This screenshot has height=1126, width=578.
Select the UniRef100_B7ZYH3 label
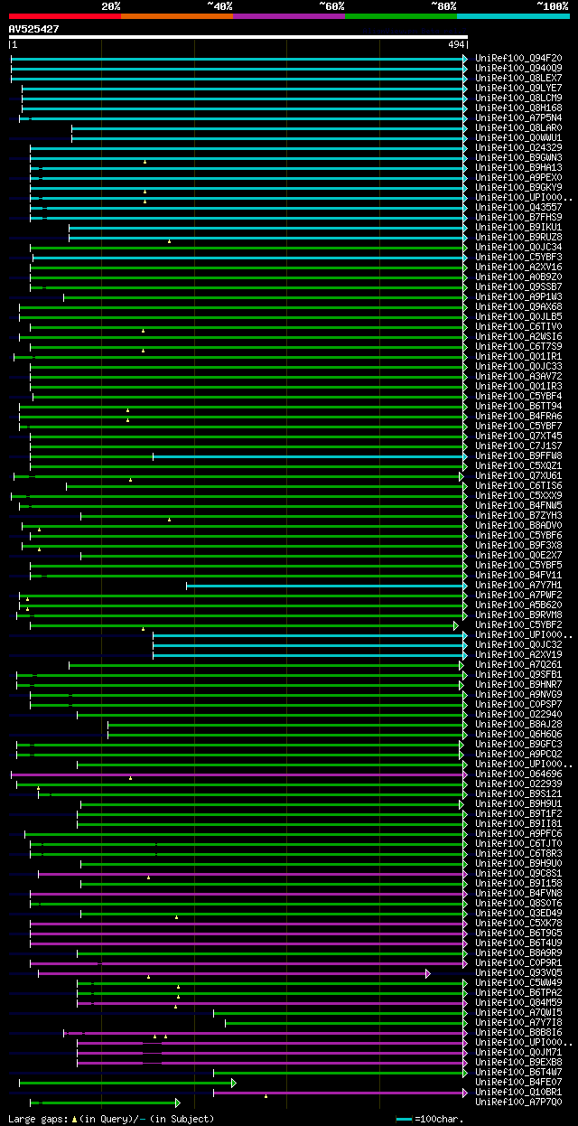click(518, 515)
